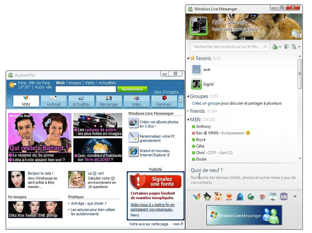Click the paintbrush personalise PC icon
312x233 pixels.
click(133, 137)
